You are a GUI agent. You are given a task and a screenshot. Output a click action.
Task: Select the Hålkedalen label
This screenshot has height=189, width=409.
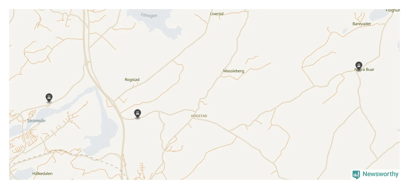click(42, 173)
